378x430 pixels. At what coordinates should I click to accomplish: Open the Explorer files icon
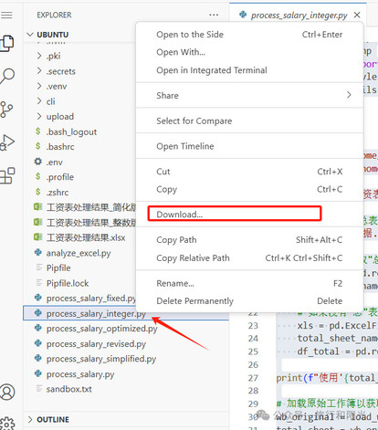coord(7,43)
